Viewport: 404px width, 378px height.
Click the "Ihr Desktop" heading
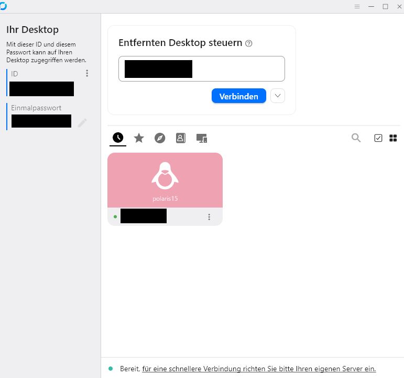click(32, 30)
